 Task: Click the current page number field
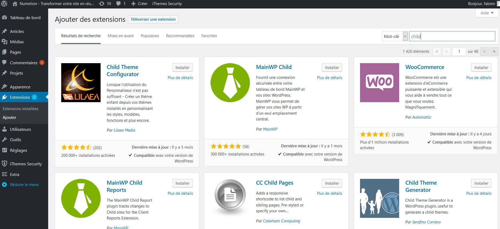459,51
